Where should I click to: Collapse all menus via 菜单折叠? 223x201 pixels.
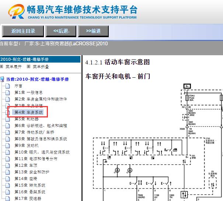click(x=41, y=67)
